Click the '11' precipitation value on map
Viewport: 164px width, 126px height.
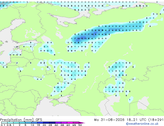pos(85,39)
